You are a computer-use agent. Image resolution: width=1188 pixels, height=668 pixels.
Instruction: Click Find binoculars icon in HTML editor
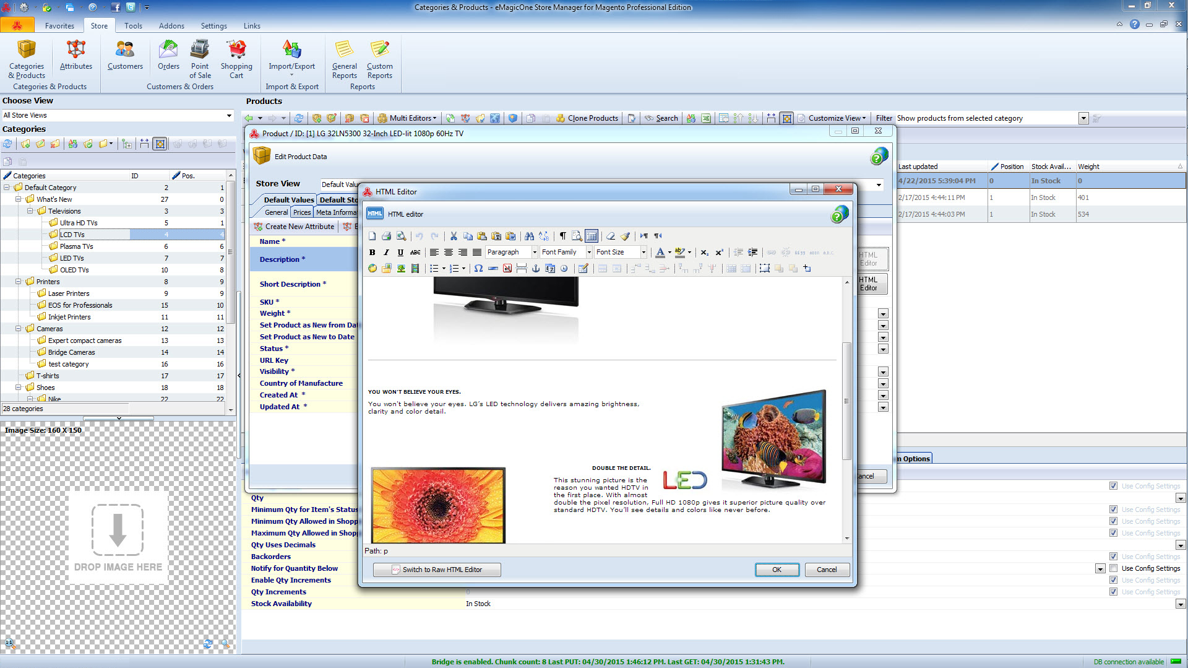[529, 236]
